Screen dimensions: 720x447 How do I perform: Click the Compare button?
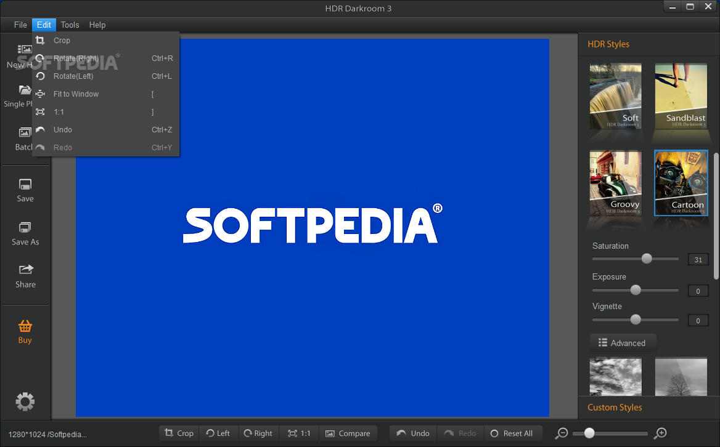348,433
